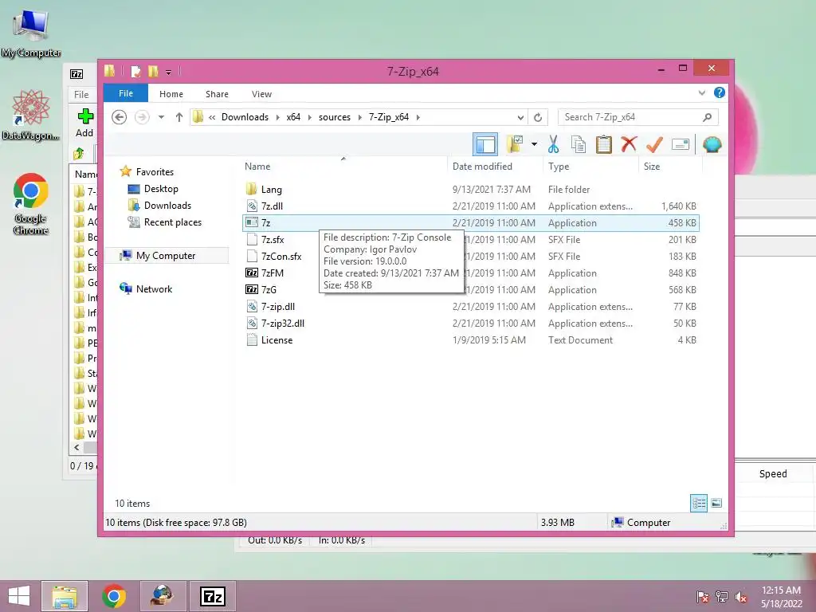Expand the address bar history dropdown
The width and height of the screenshot is (816, 612).
click(x=520, y=118)
